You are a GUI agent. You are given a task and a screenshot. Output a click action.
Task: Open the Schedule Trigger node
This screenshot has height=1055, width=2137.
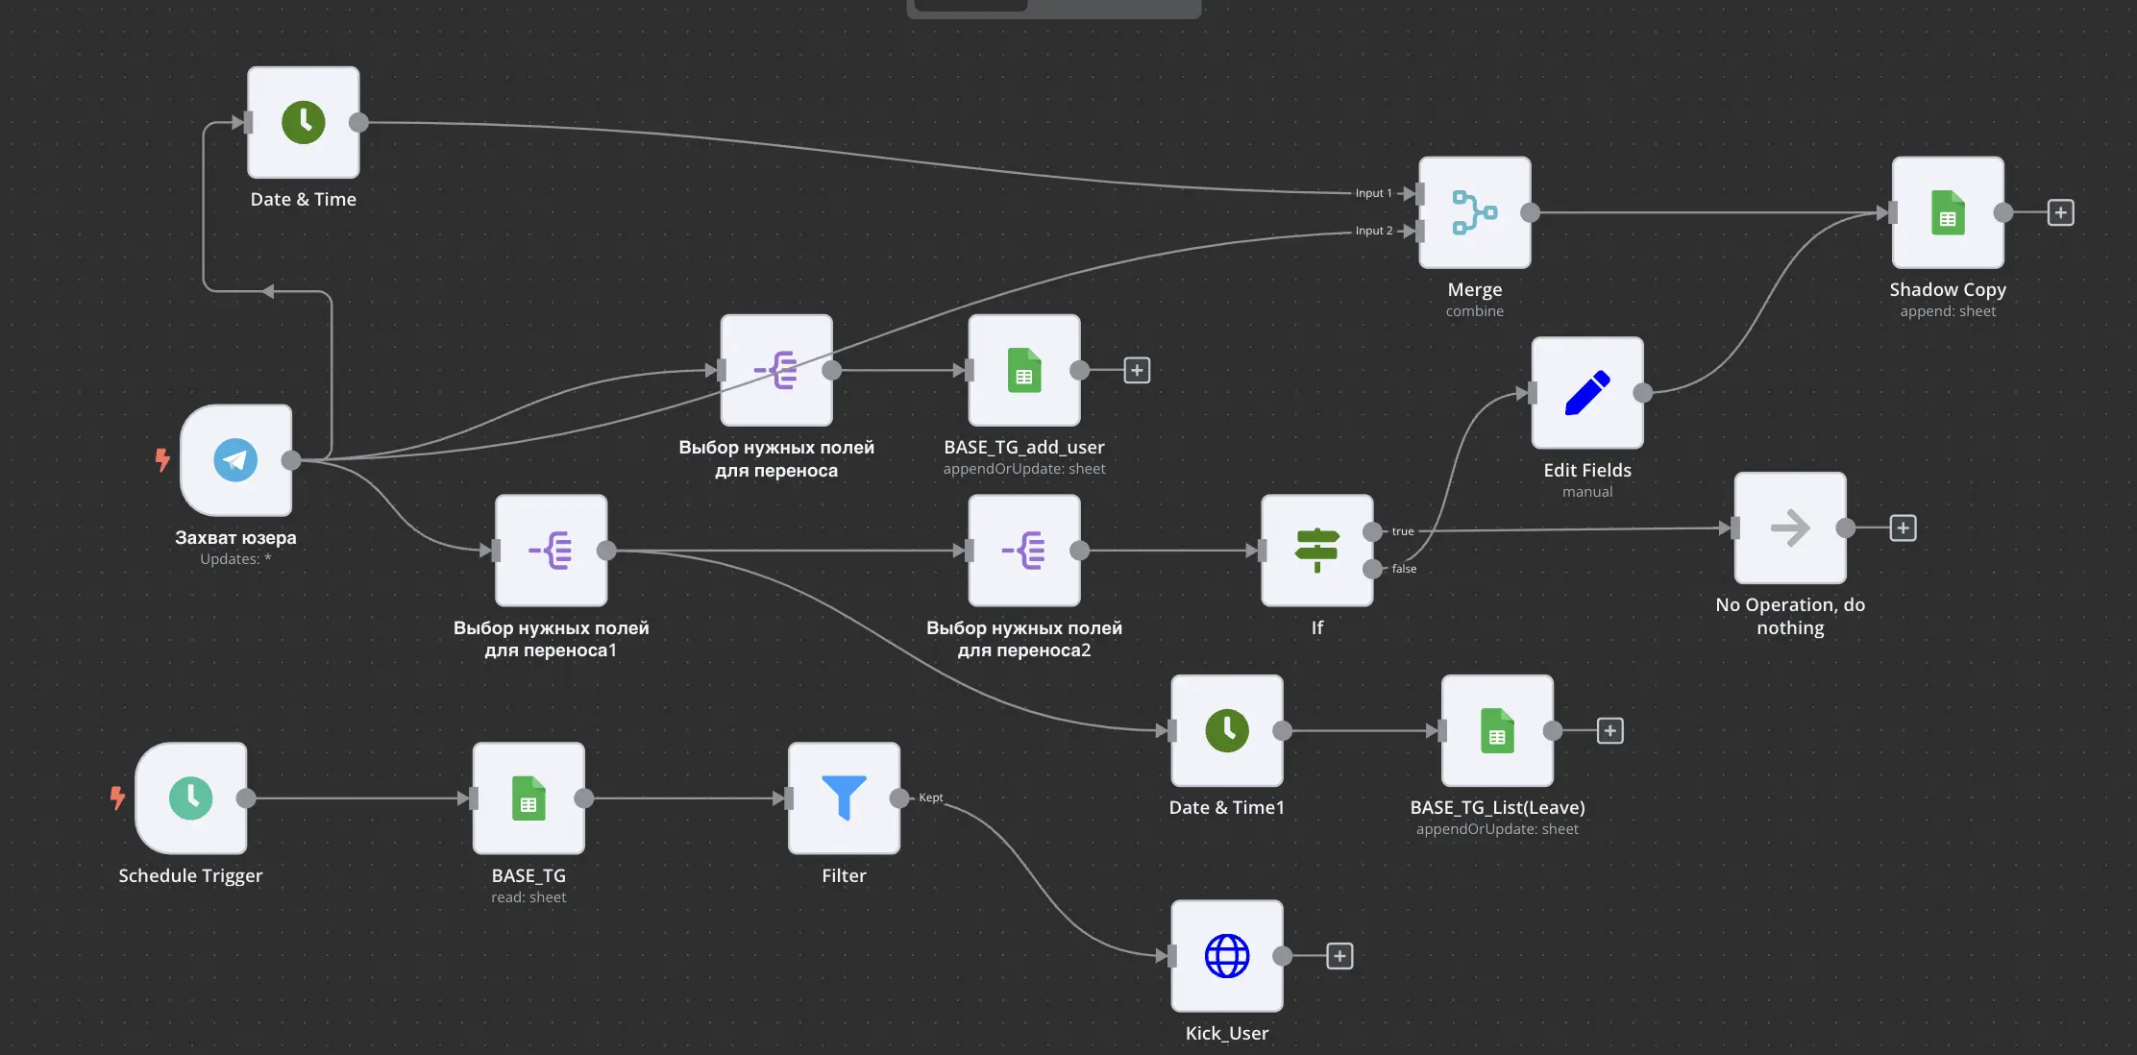tap(190, 798)
